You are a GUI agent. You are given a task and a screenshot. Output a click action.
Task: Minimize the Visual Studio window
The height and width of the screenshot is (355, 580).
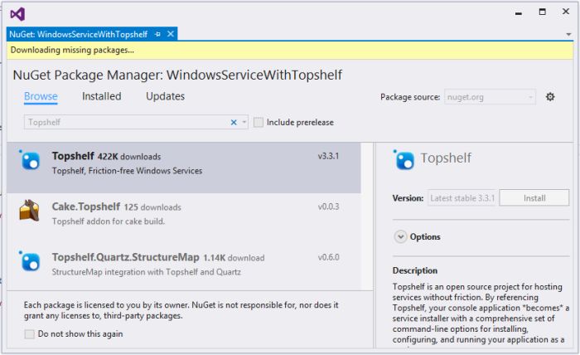coord(519,12)
